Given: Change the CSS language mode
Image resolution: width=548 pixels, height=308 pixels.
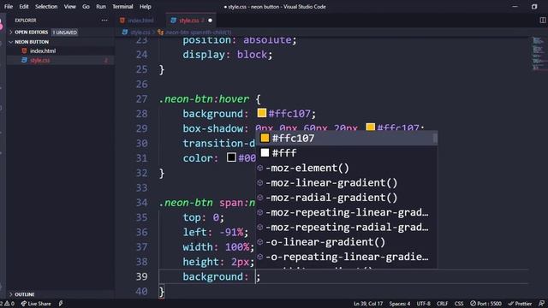Looking at the screenshot, I should [459, 304].
